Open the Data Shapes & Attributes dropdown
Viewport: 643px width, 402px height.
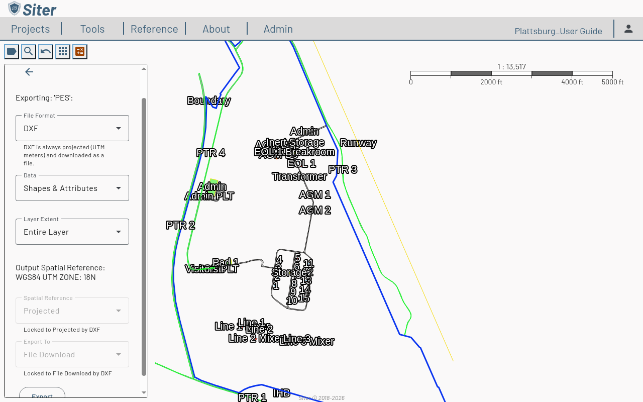pos(72,188)
